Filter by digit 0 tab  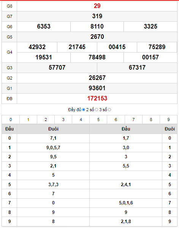[11, 120]
